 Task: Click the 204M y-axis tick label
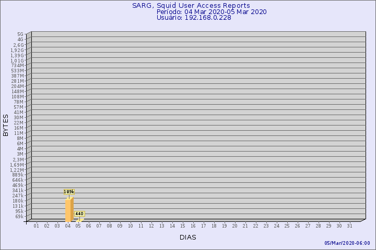click(x=18, y=86)
